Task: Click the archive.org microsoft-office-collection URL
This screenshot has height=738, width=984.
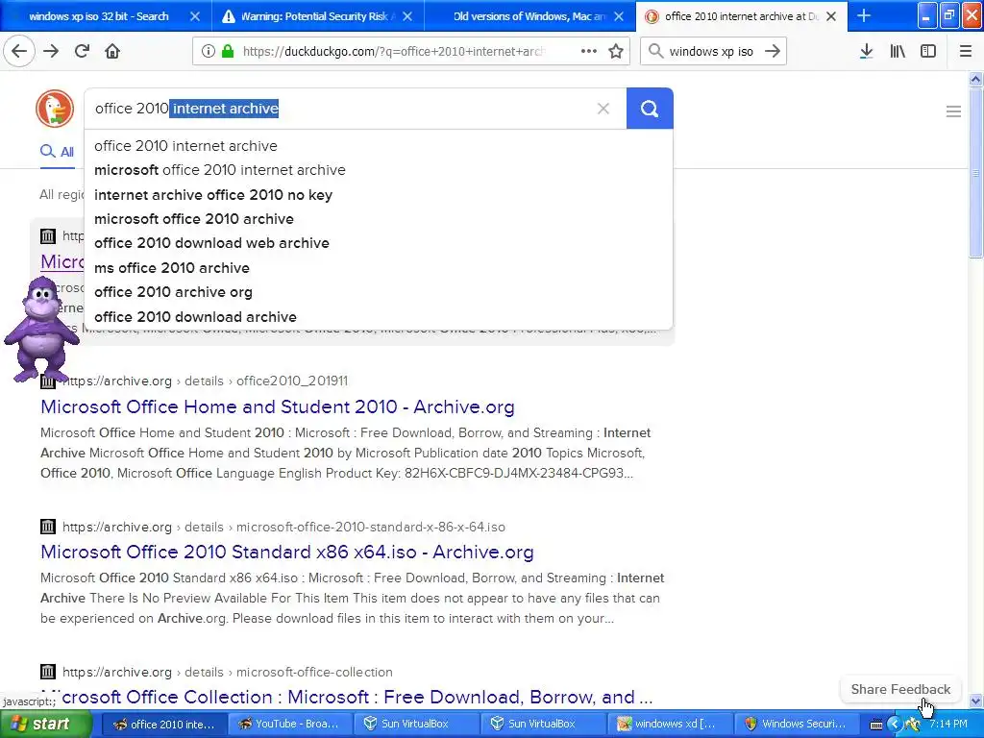Action: pos(228,672)
